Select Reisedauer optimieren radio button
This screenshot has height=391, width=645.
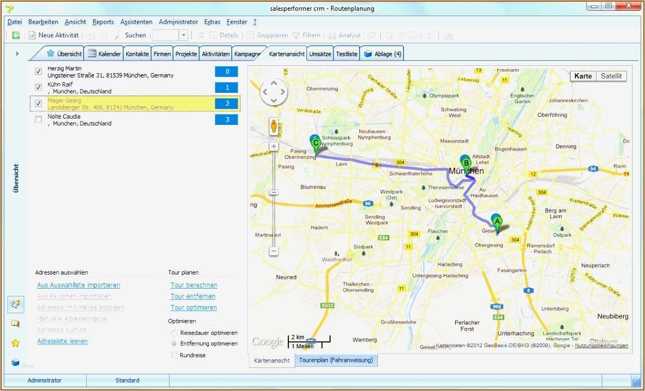[174, 332]
